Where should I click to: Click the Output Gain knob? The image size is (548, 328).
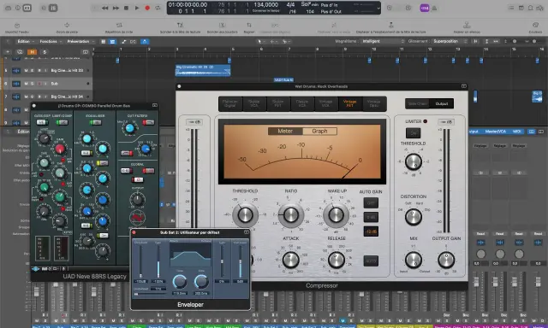coord(446,260)
